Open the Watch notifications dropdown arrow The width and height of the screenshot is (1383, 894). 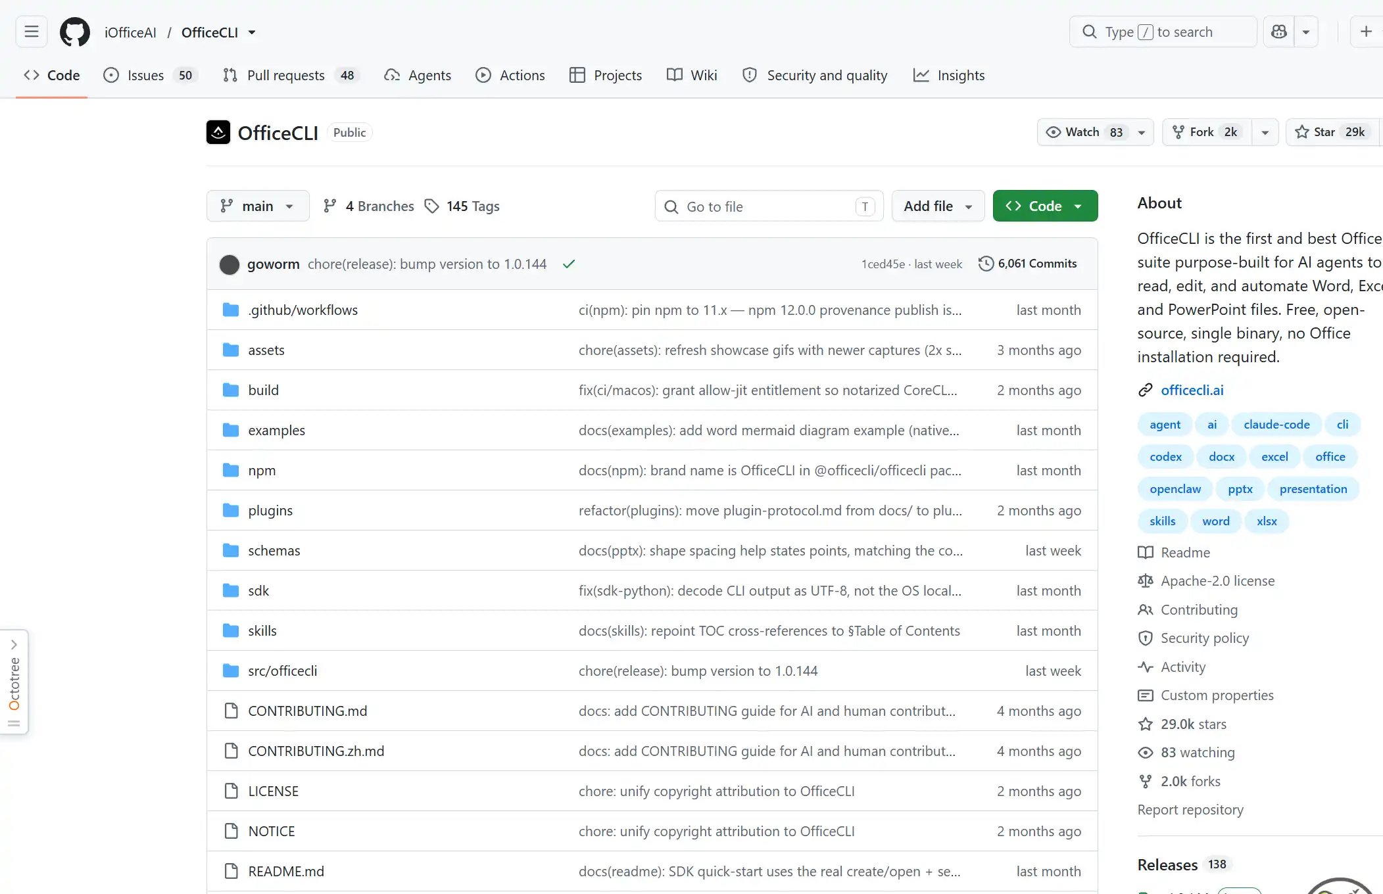[1142, 132]
